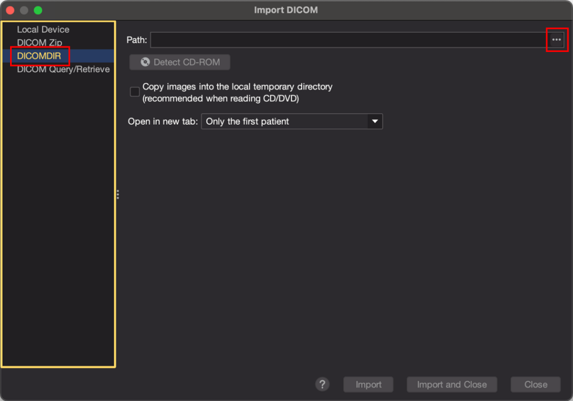
Task: Click the green maximize window button
Action: coord(37,10)
